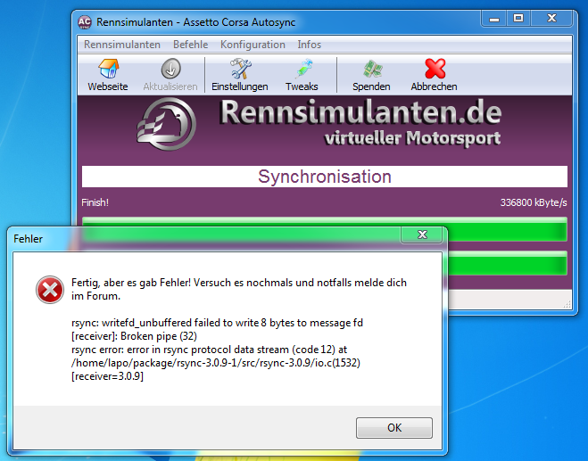Open the Rennsimulanten menu
Screen dimensions: 588x461
[122, 45]
